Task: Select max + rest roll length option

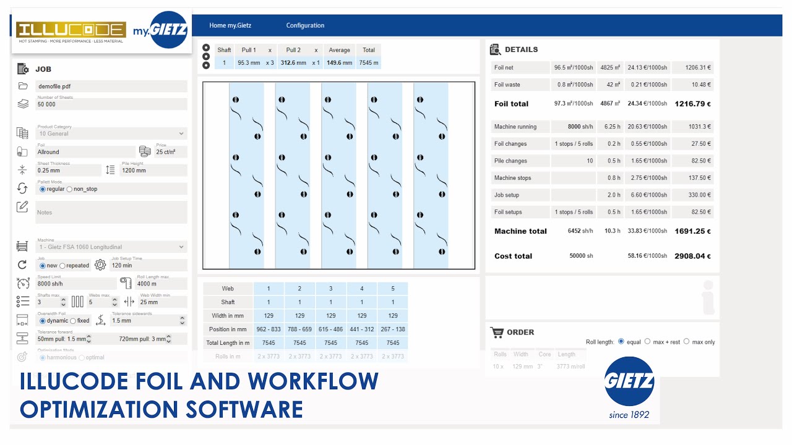Action: [647, 341]
